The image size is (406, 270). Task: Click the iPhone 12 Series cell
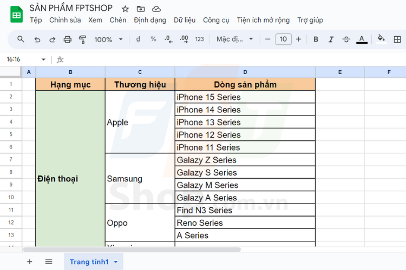pyautogui.click(x=245, y=134)
